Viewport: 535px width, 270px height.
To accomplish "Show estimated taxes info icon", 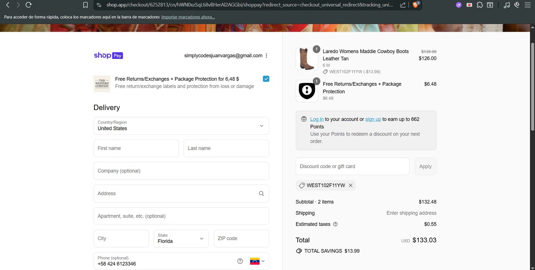I will pos(335,224).
